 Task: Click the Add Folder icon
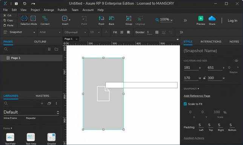point(57,49)
